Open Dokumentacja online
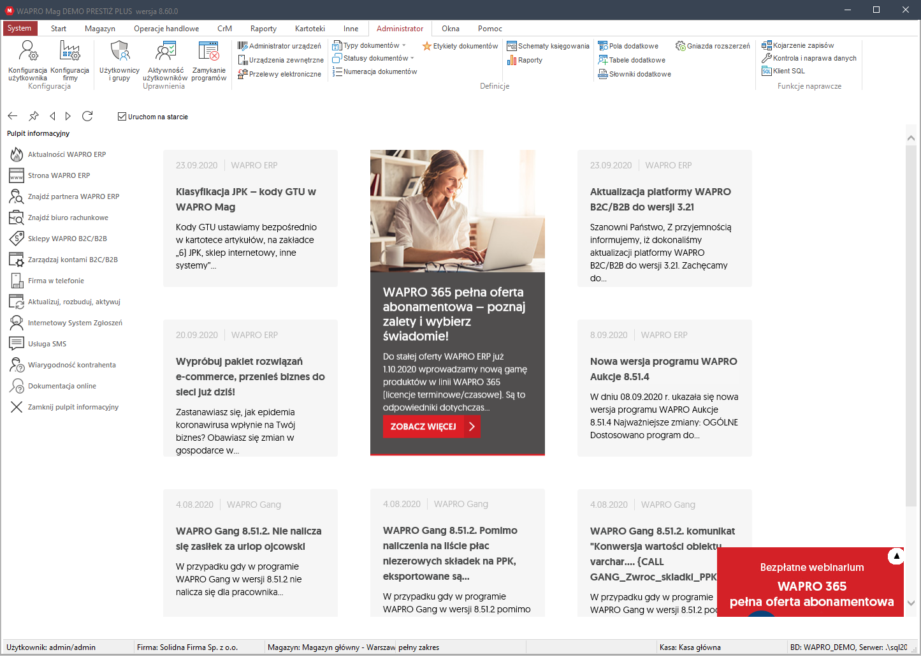 click(x=53, y=386)
